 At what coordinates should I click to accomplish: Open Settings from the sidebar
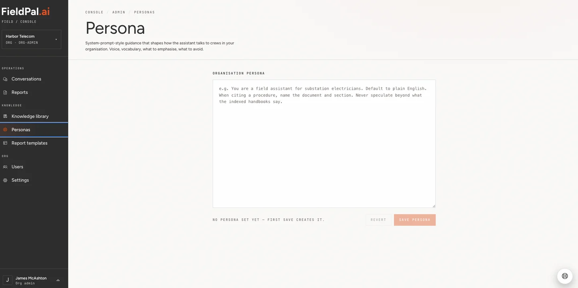click(34, 180)
